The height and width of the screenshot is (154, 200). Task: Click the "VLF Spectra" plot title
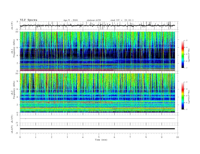pyautogui.click(x=29, y=20)
